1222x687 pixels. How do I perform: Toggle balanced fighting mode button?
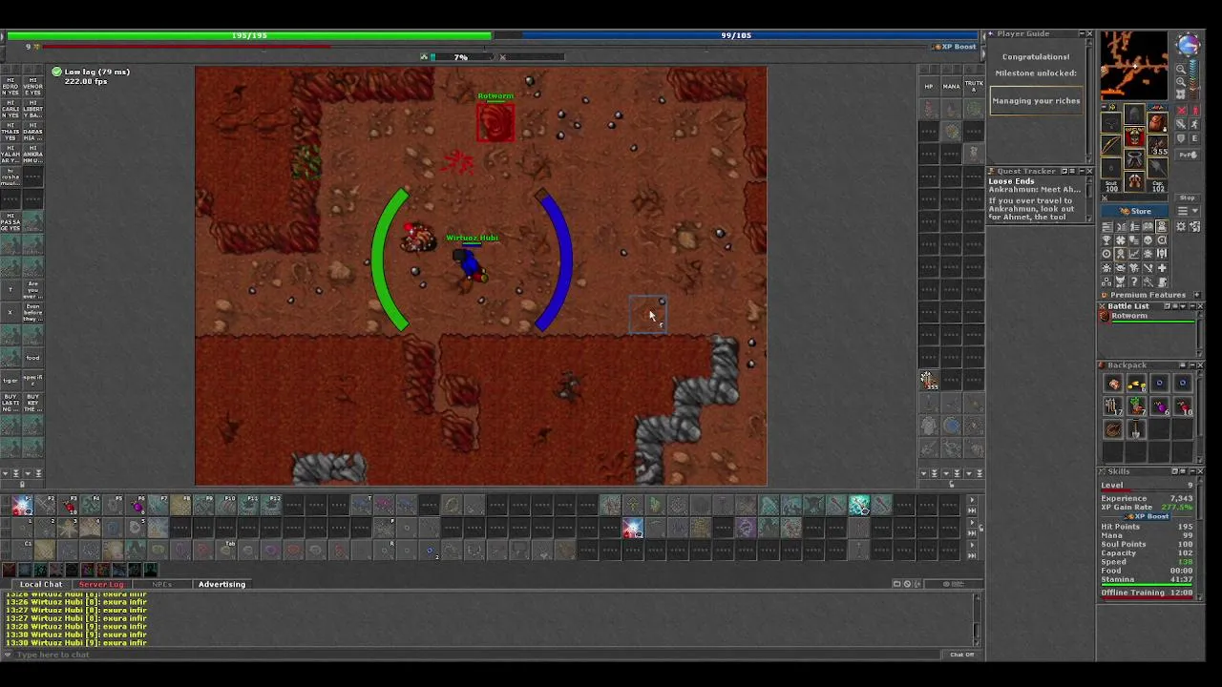[x=1181, y=124]
